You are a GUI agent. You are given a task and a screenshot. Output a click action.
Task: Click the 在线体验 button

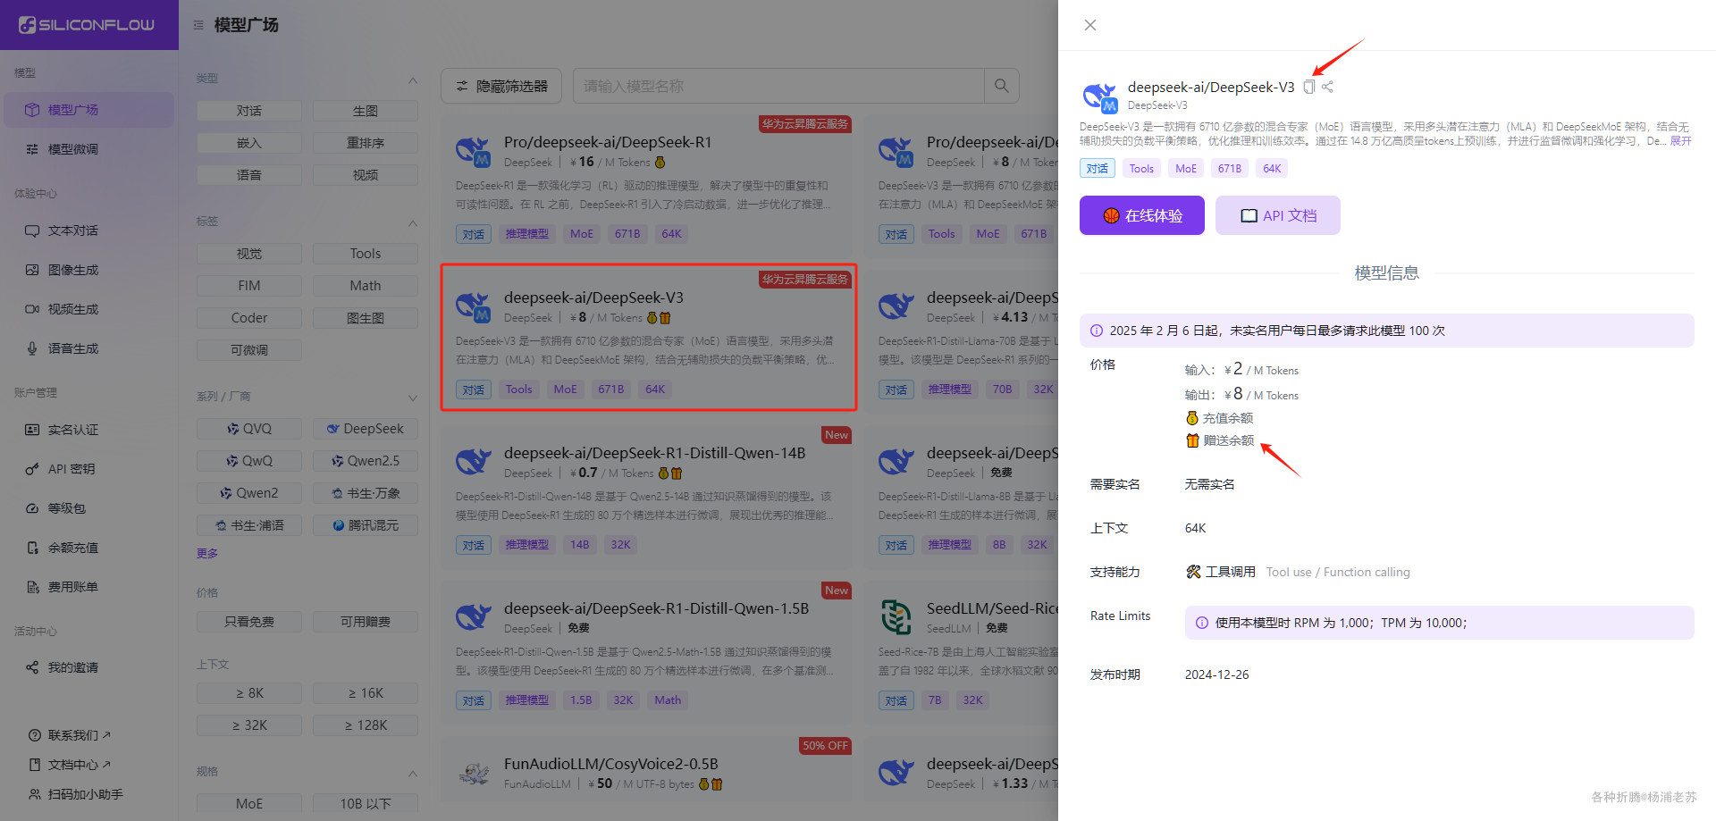(1142, 215)
